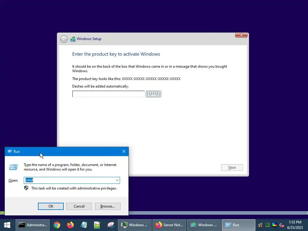
Task: Click OK in the Run dialog
Action: (x=51, y=206)
